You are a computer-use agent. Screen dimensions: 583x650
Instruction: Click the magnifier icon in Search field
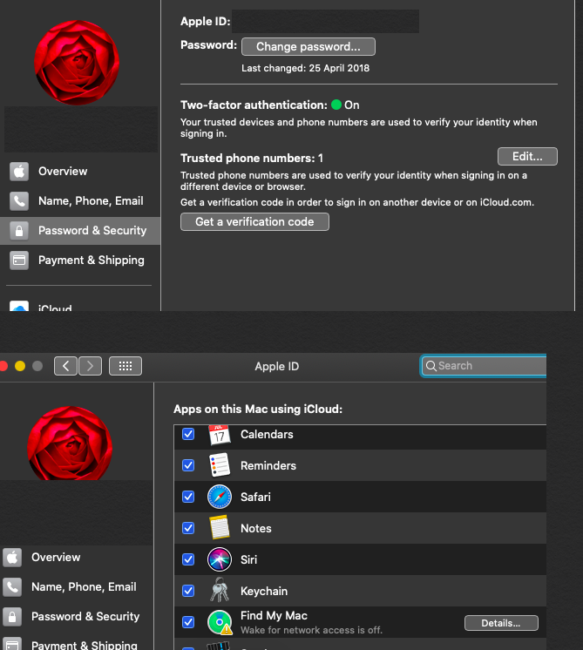(x=430, y=366)
